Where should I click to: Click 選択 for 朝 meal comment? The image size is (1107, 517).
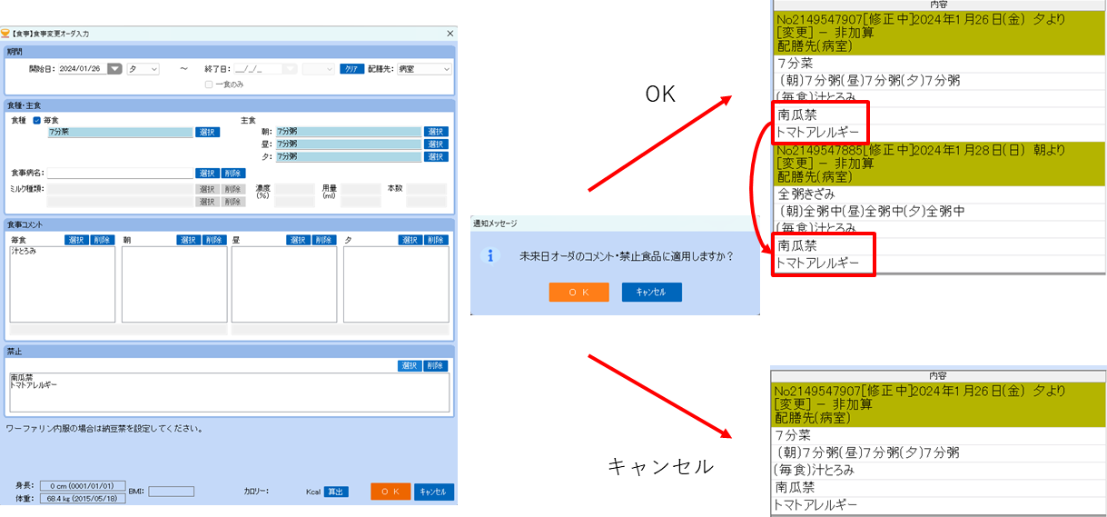click(188, 241)
